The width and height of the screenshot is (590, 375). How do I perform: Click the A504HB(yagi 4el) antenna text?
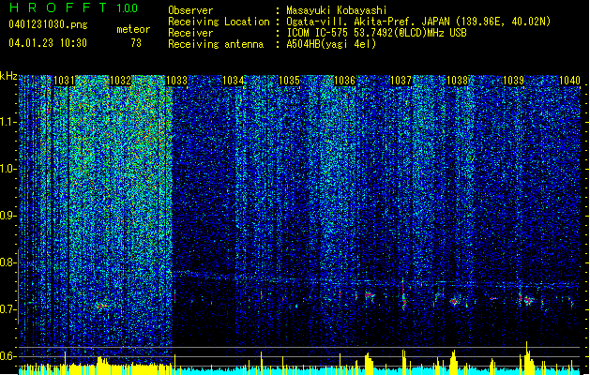tap(331, 44)
